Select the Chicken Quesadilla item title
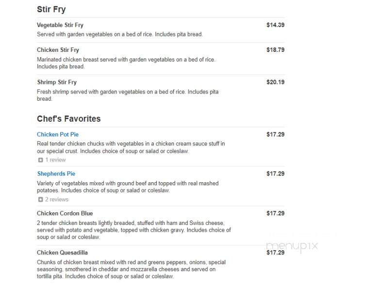The width and height of the screenshot is (379, 286). pos(63,253)
